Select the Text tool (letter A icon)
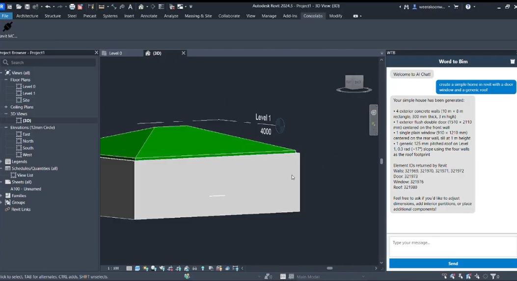Viewport: 517px width, 281px height. (x=130, y=6)
